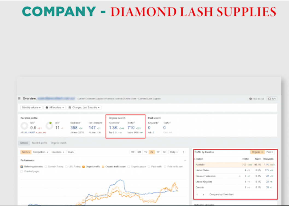Click the Backlinks count 358
This screenshot has width=289, height=206.
[x=74, y=128]
